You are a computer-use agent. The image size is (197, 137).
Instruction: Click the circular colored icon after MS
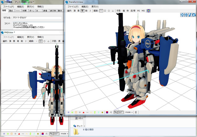149,10
